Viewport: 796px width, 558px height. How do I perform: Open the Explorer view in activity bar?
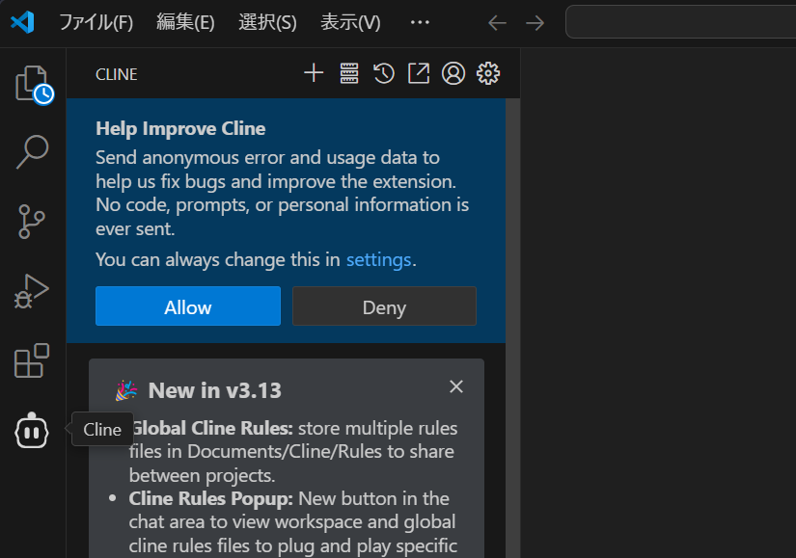tap(33, 84)
